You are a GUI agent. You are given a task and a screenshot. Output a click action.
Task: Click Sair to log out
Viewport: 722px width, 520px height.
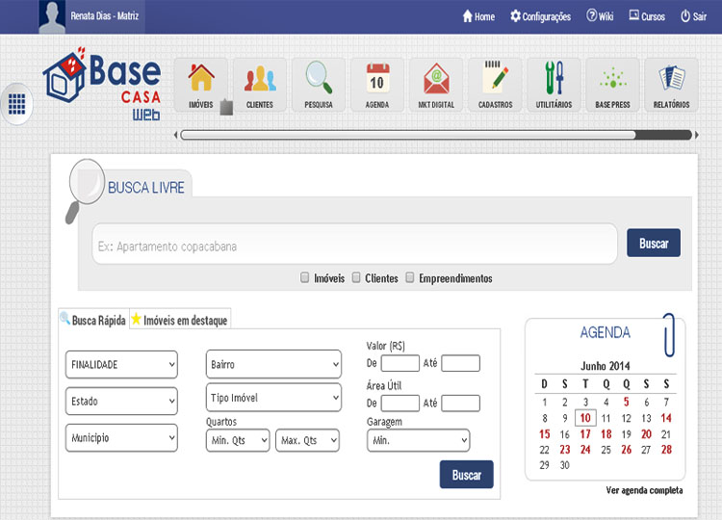(x=693, y=16)
